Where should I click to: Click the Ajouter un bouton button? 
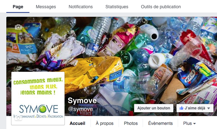pyautogui.click(x=154, y=108)
